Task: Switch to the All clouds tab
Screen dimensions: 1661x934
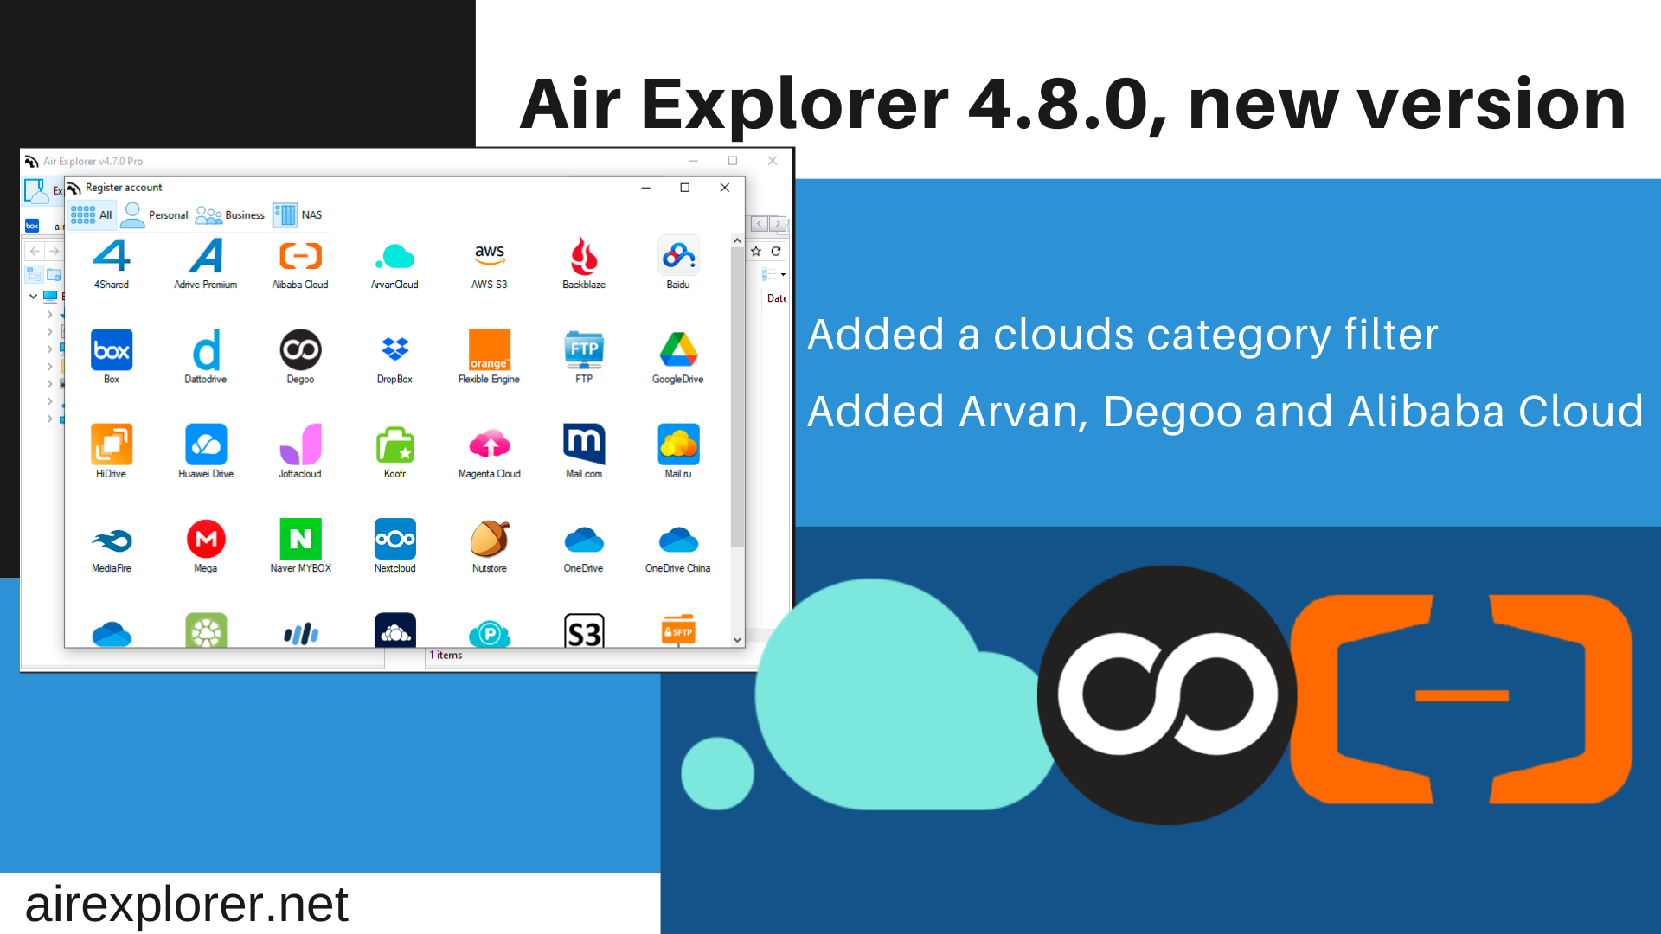Action: [x=92, y=214]
